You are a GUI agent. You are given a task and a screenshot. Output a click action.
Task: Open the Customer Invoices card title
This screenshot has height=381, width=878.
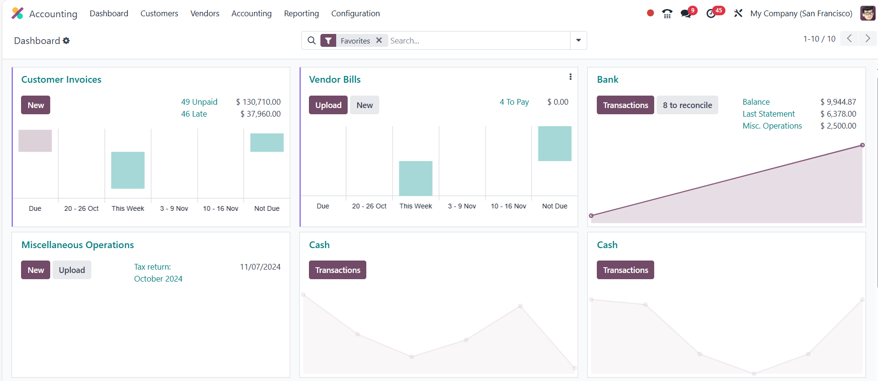(x=61, y=79)
